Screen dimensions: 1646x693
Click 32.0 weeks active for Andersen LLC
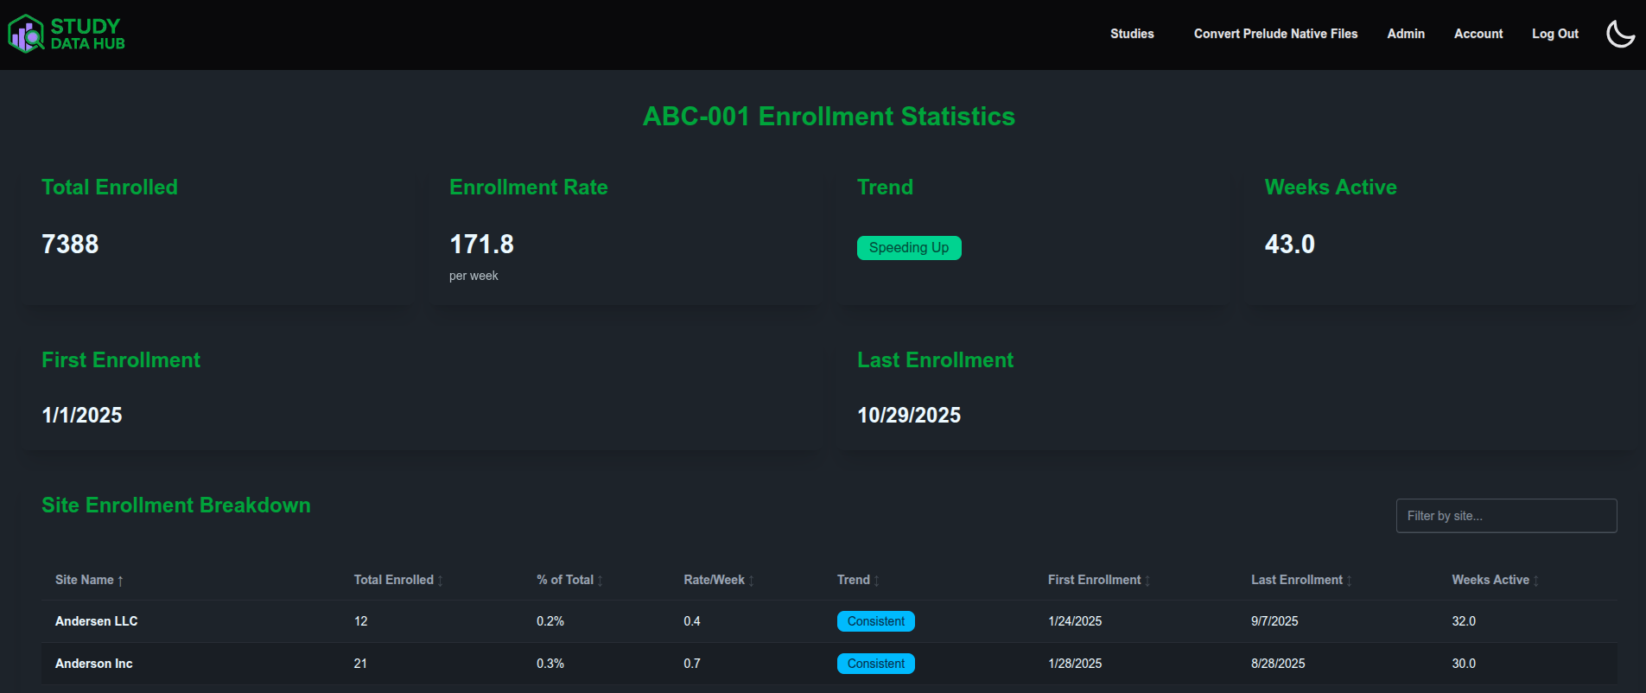click(1464, 621)
